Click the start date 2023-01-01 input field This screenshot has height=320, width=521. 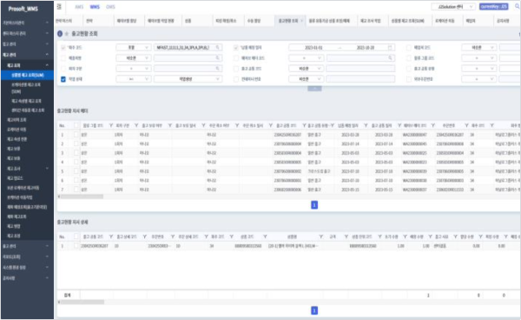(313, 48)
